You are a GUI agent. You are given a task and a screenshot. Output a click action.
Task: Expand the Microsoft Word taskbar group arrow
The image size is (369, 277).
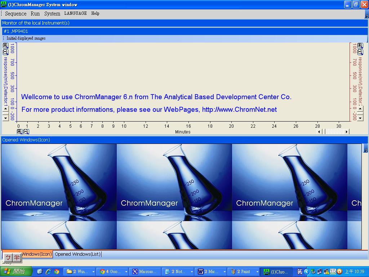(x=224, y=272)
